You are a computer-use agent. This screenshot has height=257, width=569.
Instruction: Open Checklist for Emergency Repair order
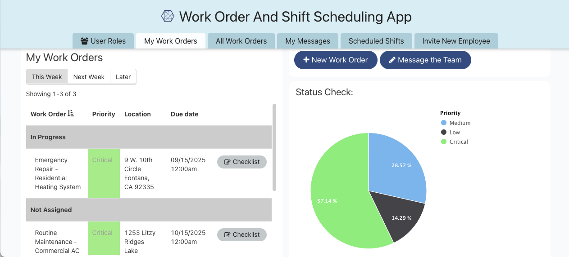[242, 162]
